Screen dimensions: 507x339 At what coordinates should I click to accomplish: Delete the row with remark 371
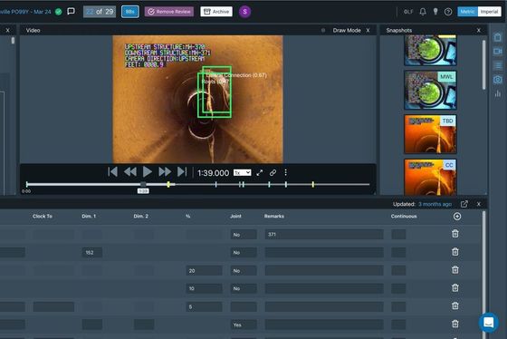[x=455, y=234]
